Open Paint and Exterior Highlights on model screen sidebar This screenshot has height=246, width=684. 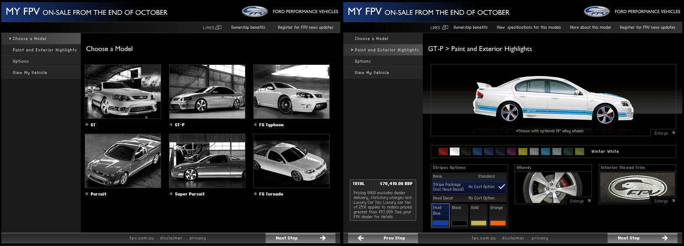click(41, 50)
